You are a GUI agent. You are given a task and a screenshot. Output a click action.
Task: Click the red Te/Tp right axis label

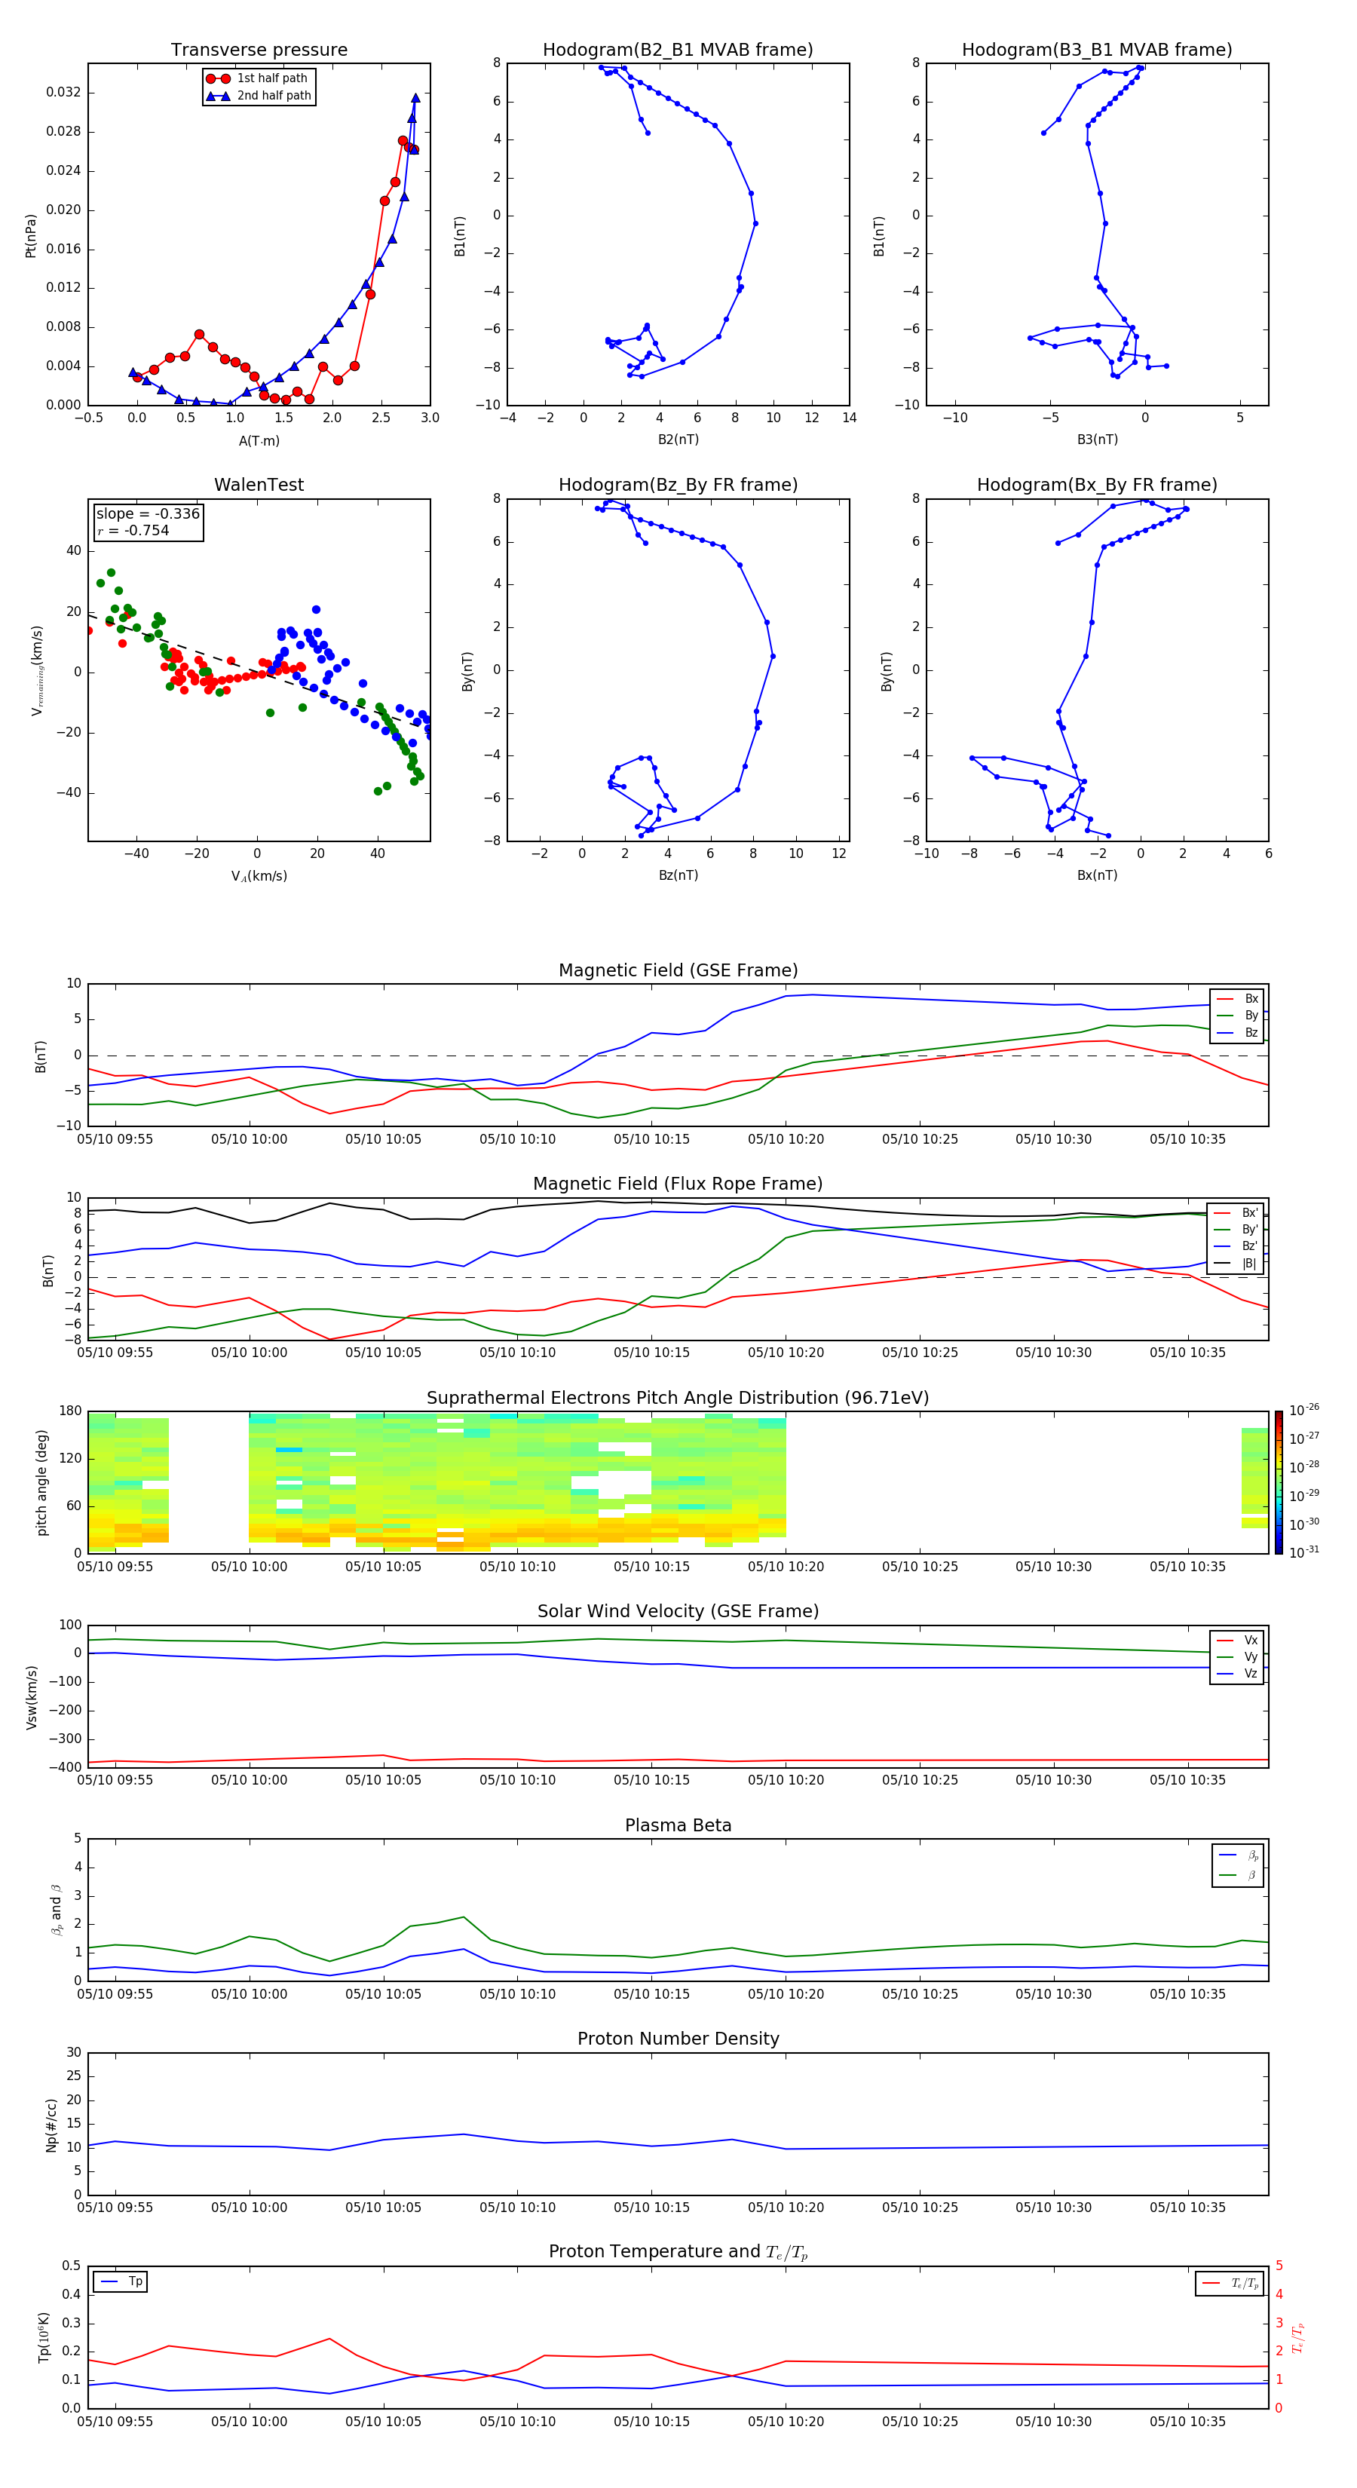[x=1298, y=2338]
